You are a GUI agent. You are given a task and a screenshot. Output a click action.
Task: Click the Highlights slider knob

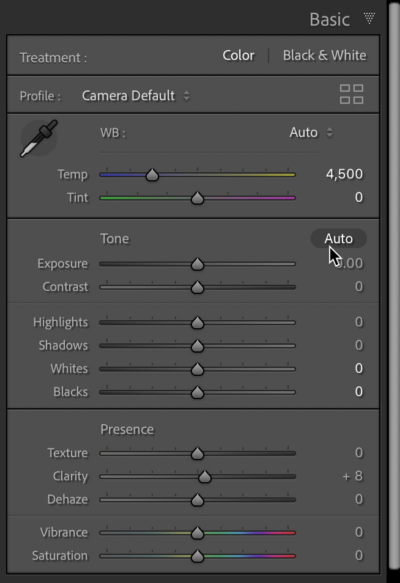[197, 323]
